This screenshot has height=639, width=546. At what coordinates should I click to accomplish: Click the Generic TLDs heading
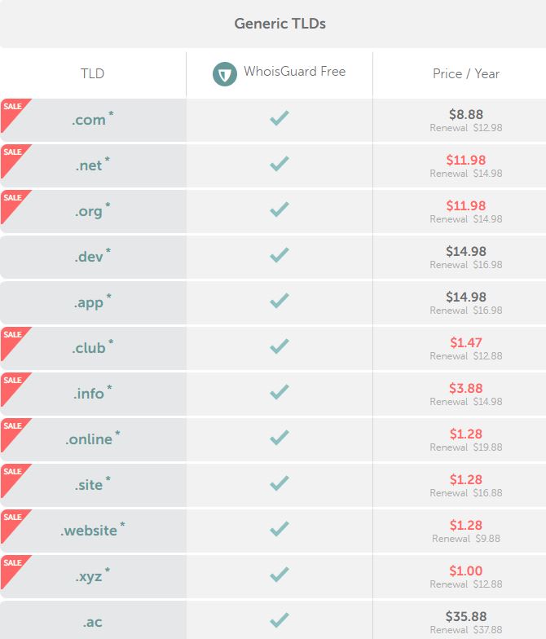point(280,24)
